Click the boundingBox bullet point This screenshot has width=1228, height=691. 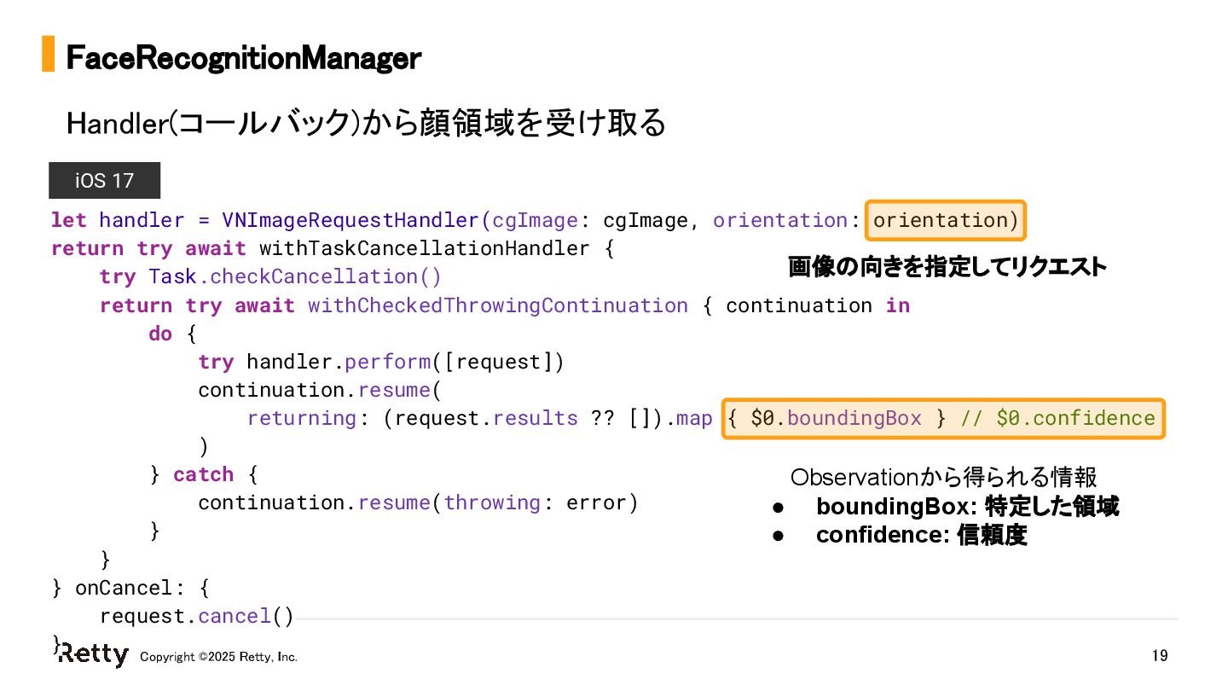click(945, 507)
